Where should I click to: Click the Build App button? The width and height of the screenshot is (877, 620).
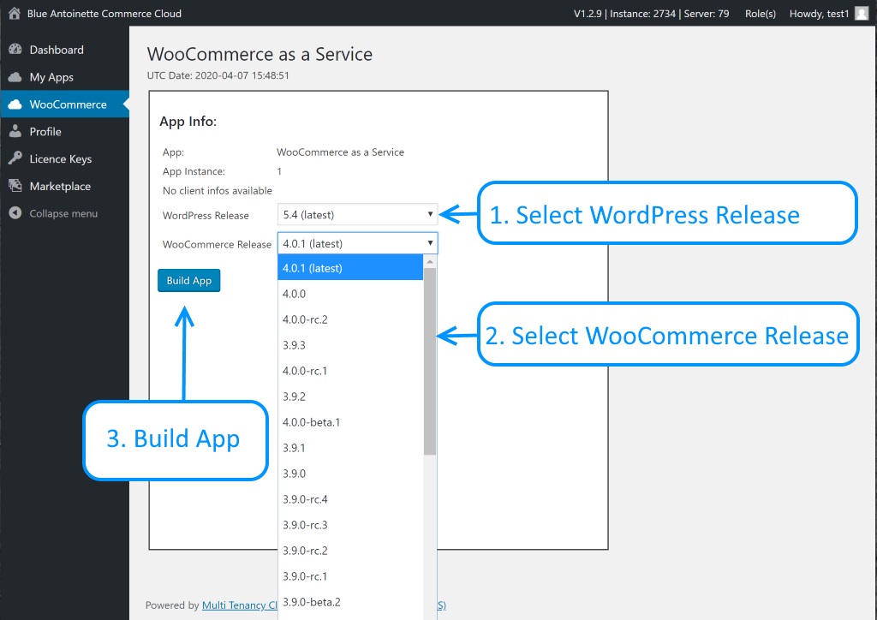point(189,281)
